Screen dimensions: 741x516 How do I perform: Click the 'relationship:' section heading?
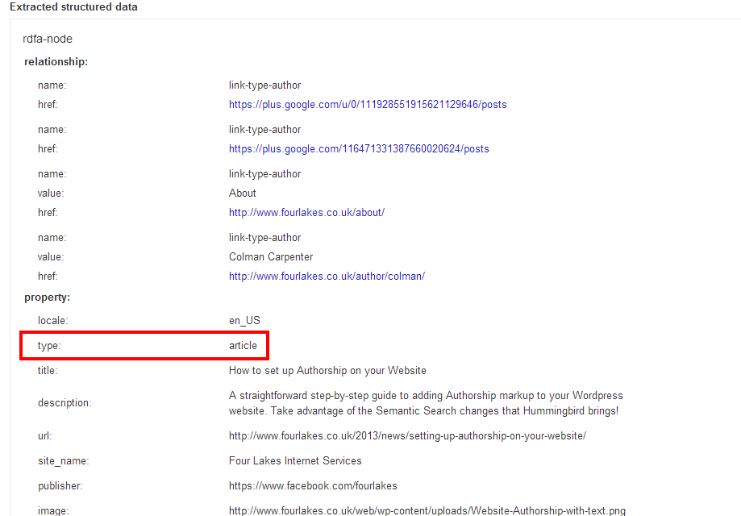tap(56, 62)
